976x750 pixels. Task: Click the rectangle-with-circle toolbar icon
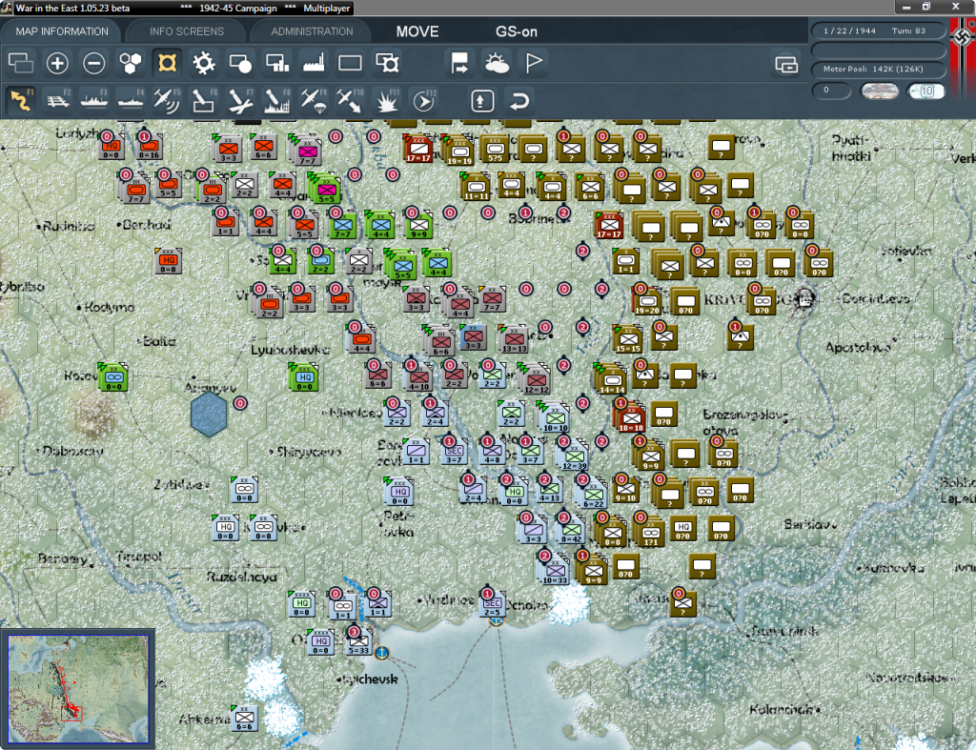click(240, 63)
